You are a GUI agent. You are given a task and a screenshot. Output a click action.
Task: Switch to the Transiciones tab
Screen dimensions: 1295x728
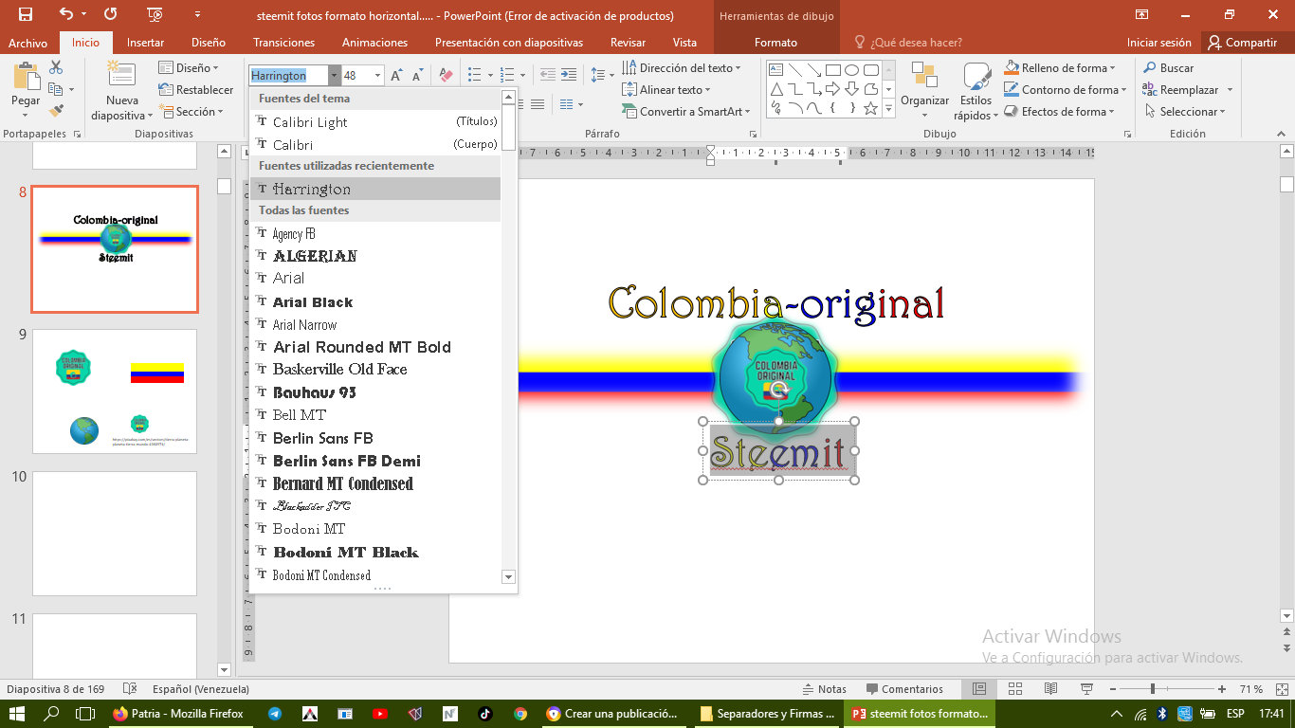tap(283, 43)
